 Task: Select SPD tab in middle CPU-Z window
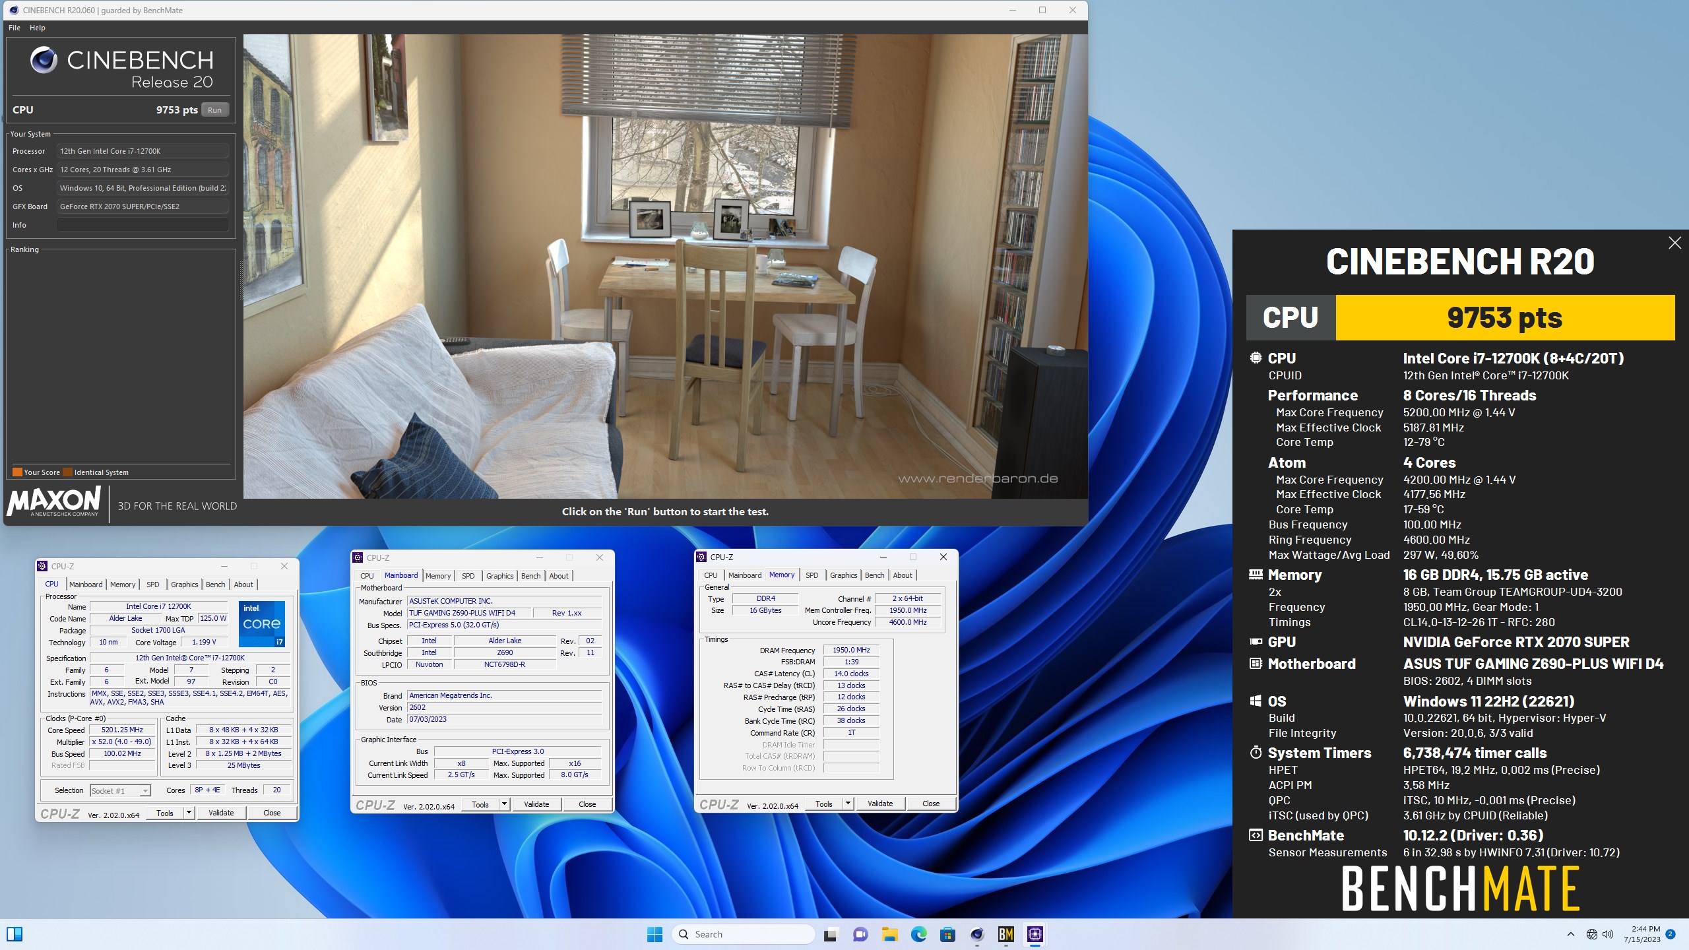[x=468, y=576]
